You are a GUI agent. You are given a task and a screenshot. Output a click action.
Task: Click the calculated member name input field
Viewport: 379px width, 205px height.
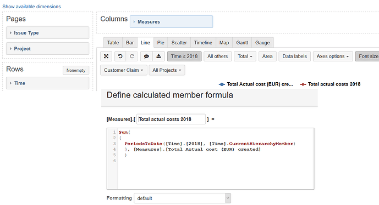tap(171, 119)
